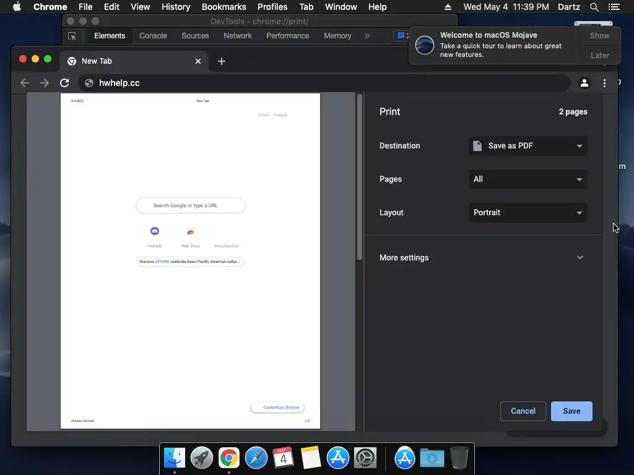Click the hwhelp.cc address bar
This screenshot has width=634, height=475.
pyautogui.click(x=324, y=83)
